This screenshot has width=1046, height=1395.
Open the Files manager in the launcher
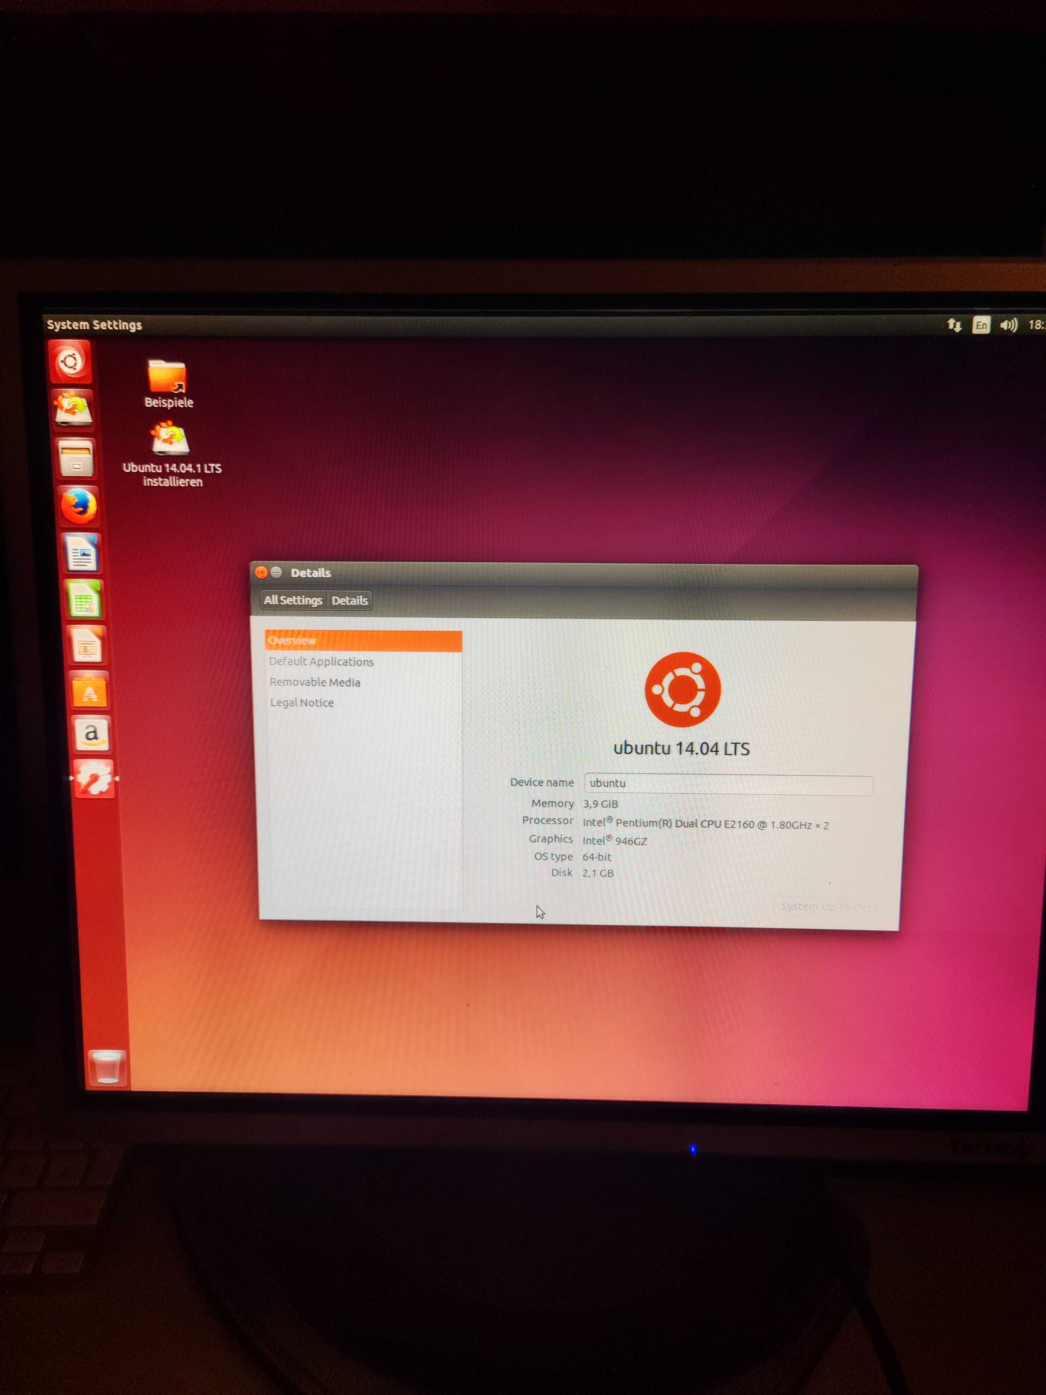(76, 458)
